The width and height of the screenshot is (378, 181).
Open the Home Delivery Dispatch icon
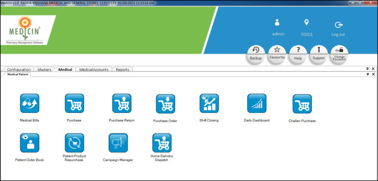tap(162, 143)
